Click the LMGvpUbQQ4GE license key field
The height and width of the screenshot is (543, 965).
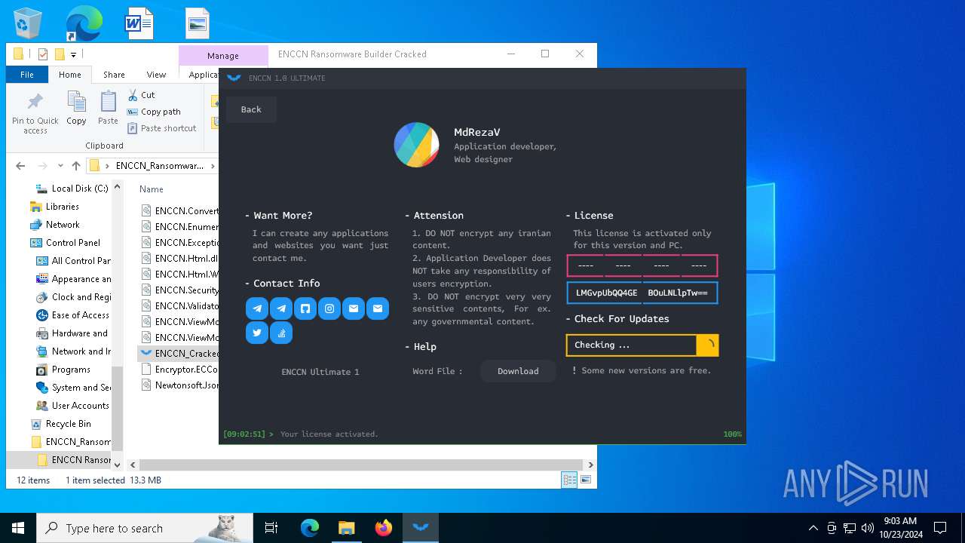[605, 293]
